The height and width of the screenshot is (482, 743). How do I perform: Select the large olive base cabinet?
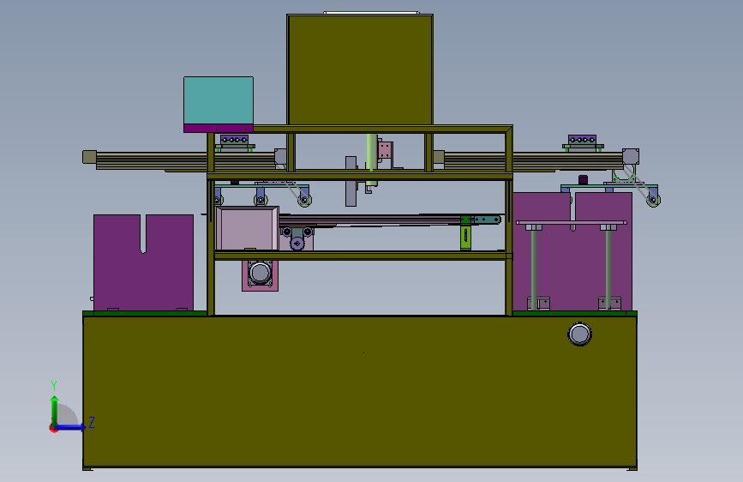[x=360, y=392]
